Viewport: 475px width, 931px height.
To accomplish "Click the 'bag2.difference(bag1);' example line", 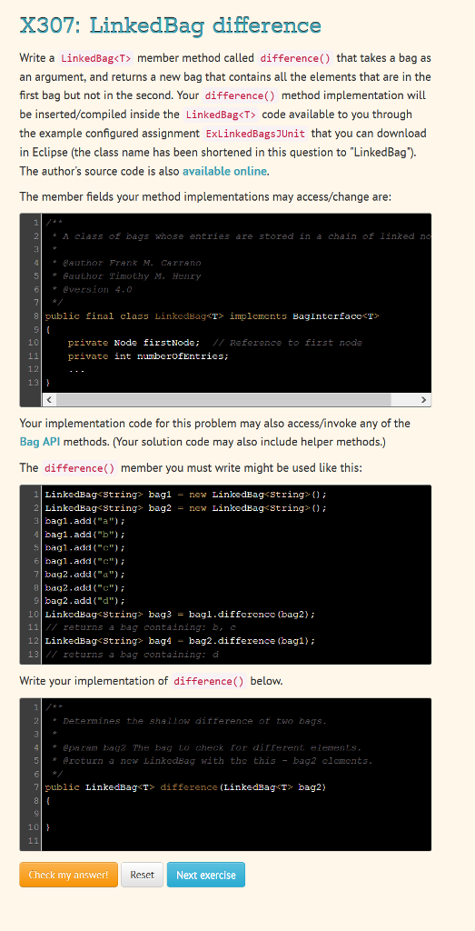I will (x=180, y=641).
